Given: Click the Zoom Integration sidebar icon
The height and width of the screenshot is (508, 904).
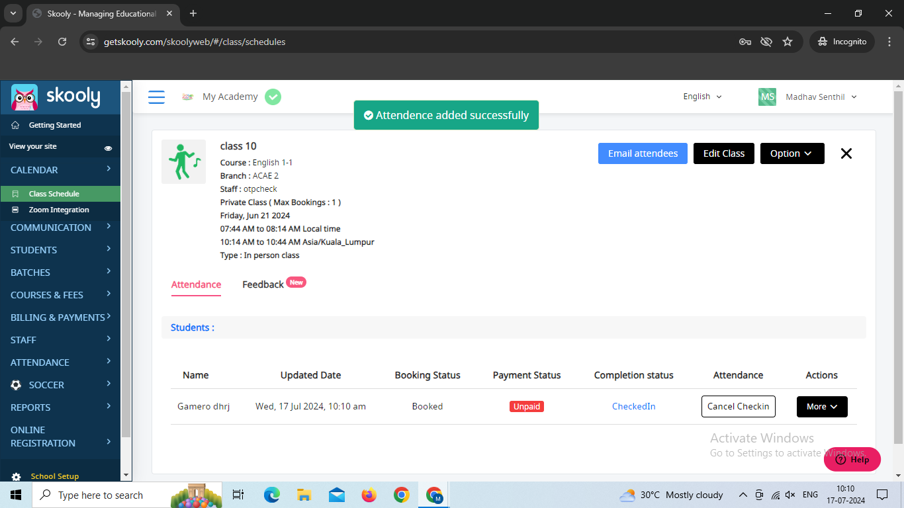Looking at the screenshot, I should click(x=15, y=210).
